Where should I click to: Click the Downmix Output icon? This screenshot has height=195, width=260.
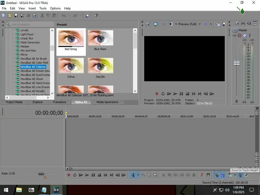(x=243, y=23)
